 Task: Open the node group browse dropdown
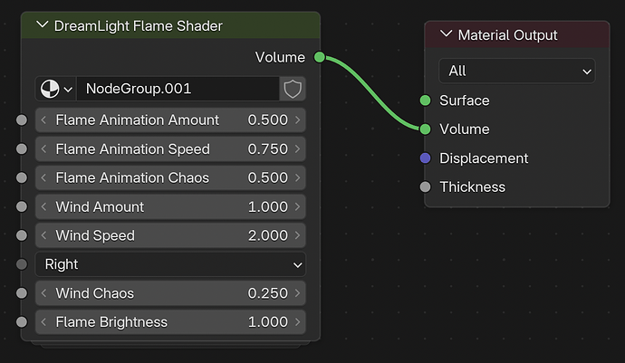(56, 89)
